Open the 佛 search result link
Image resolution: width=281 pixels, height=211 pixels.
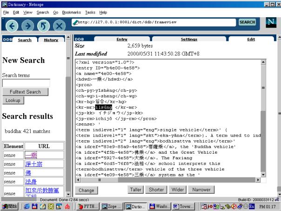pos(28,173)
